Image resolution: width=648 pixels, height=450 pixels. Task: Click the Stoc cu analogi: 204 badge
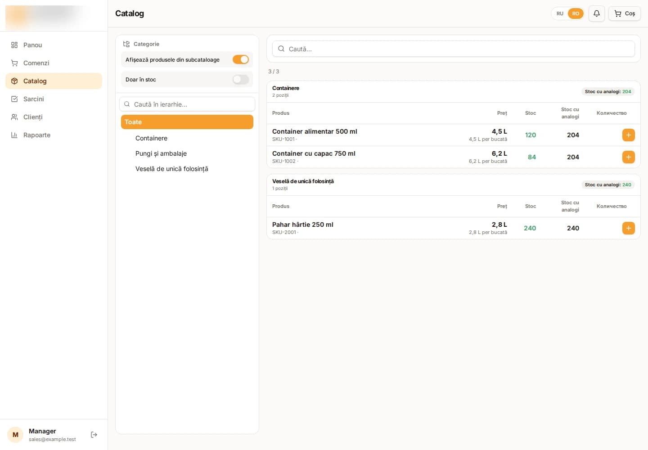coord(608,91)
